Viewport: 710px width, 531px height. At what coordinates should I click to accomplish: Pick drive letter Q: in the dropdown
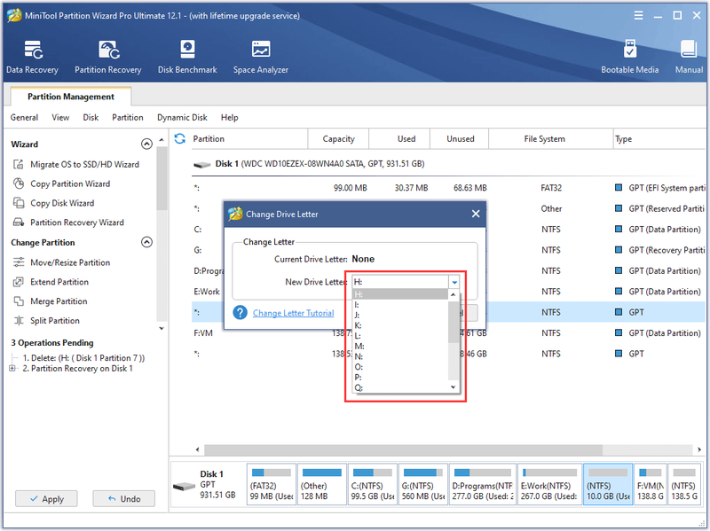coord(400,387)
